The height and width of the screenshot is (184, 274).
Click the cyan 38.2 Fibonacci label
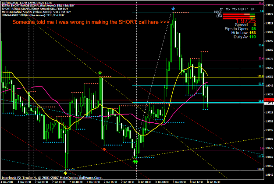261,66
